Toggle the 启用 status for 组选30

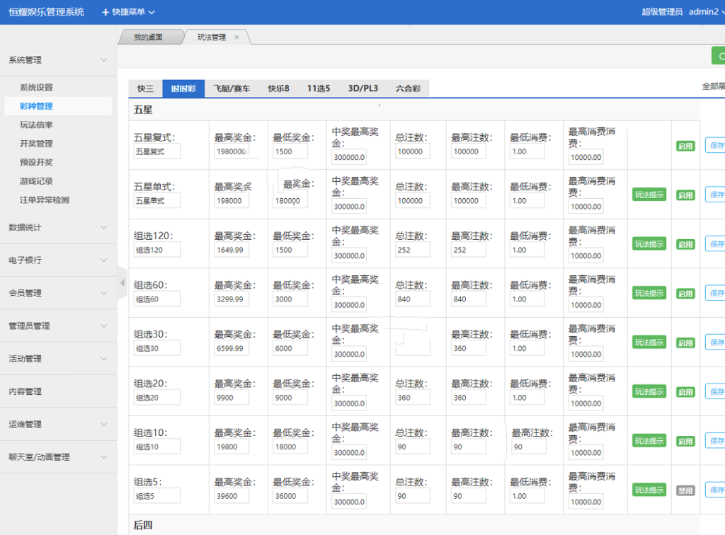685,343
